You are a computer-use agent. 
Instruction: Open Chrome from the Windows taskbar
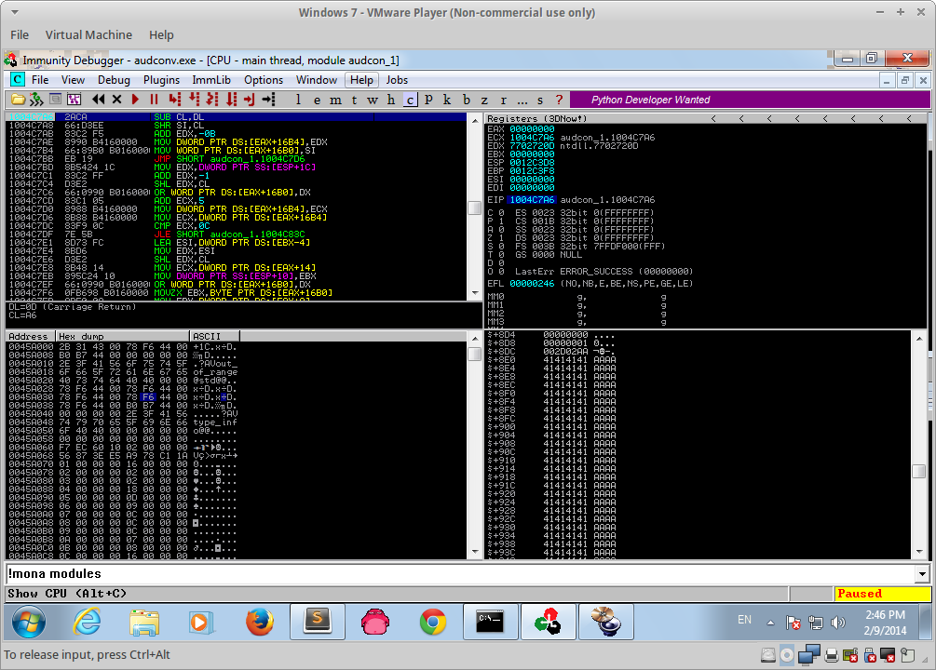click(433, 622)
